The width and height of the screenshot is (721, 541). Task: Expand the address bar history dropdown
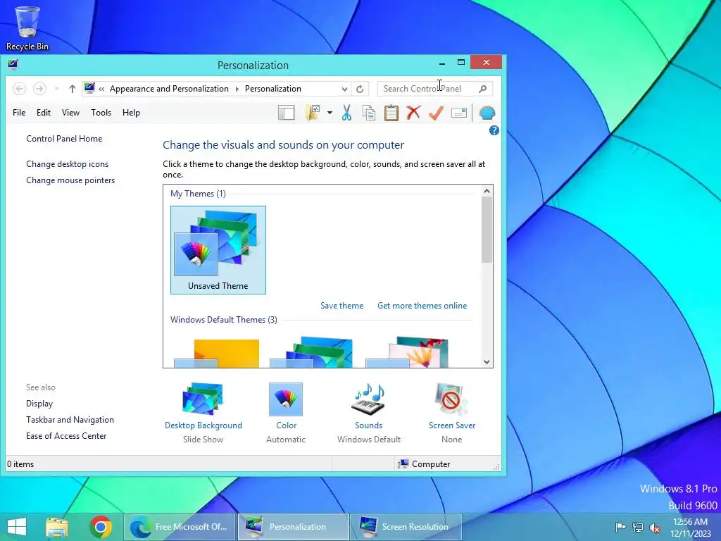tap(344, 89)
